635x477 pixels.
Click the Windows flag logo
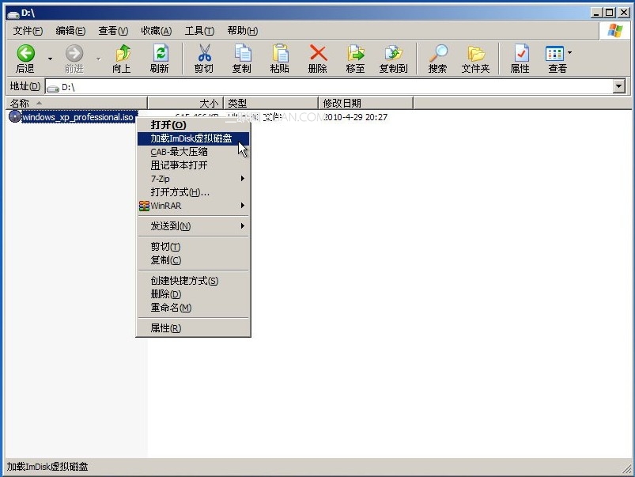click(614, 31)
